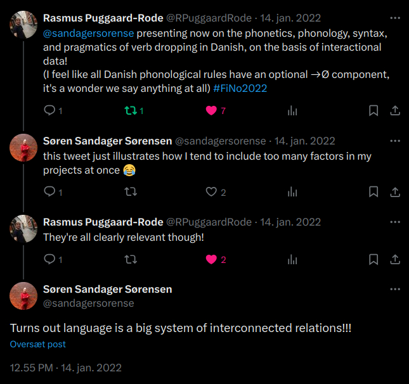Open more options on Søren's factors tweet
Image resolution: width=409 pixels, height=384 pixels.
pyautogui.click(x=395, y=140)
